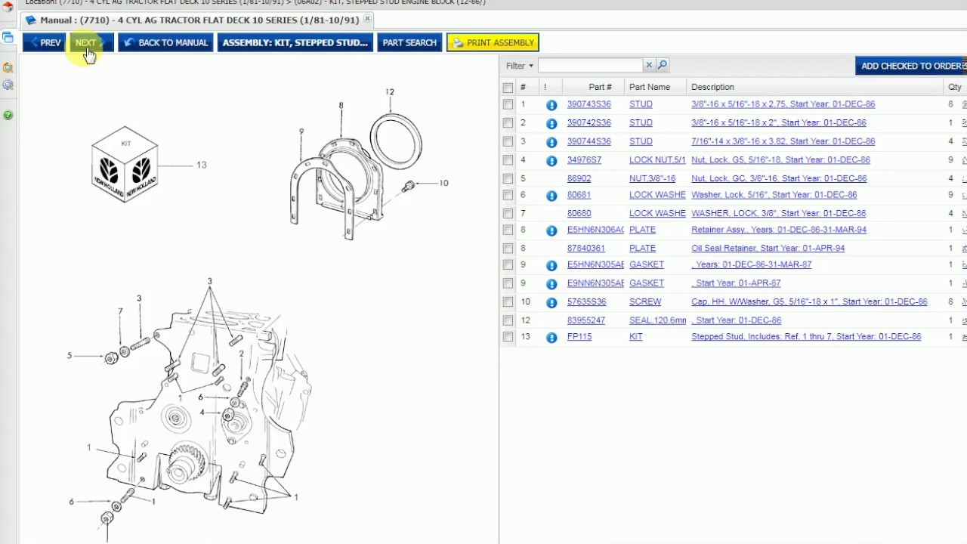The height and width of the screenshot is (544, 967).
Task: Open the SCREW part name link
Action: pyautogui.click(x=645, y=301)
